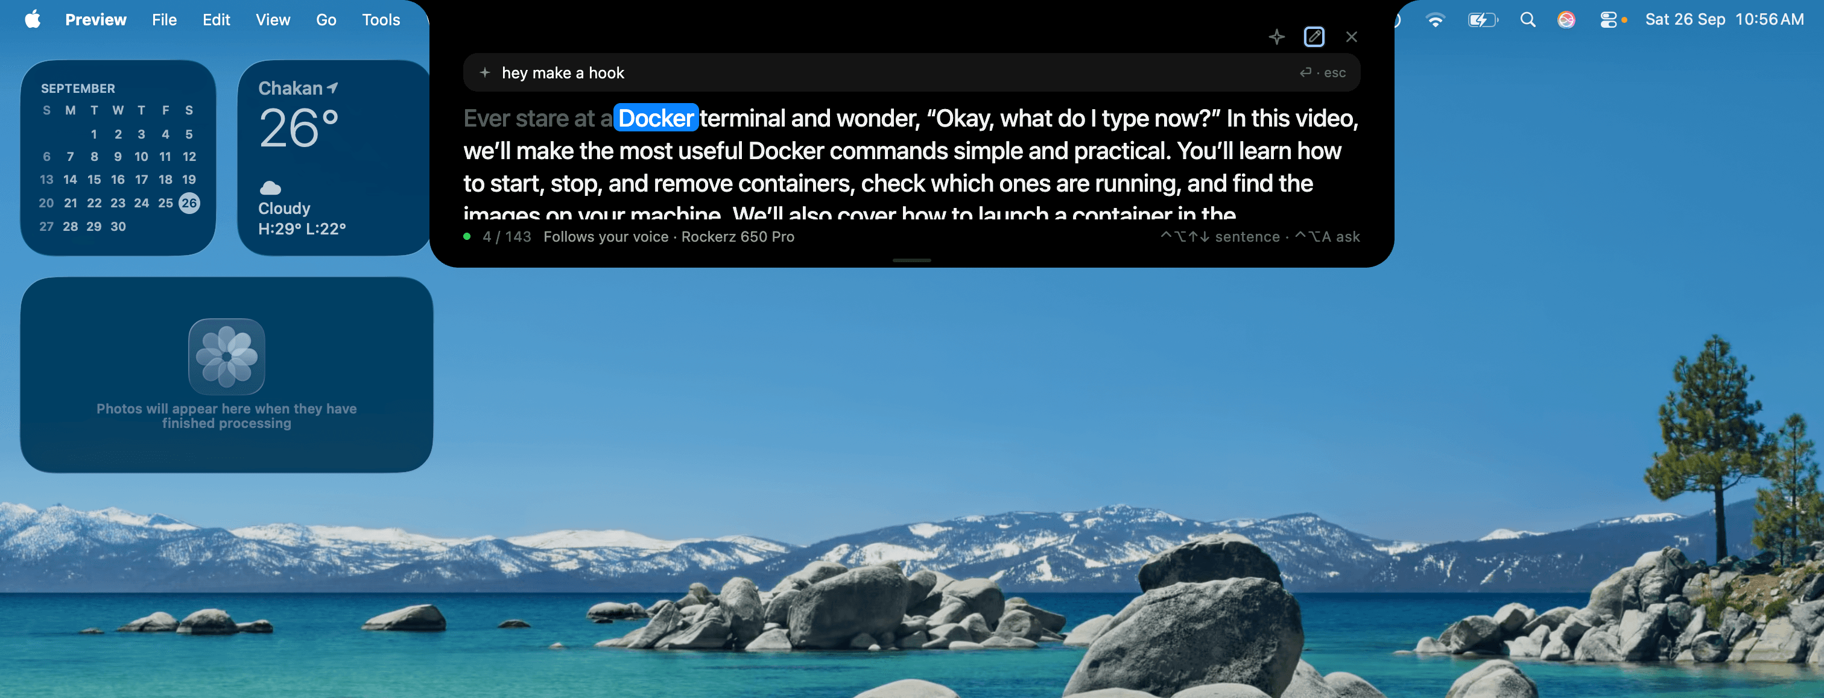Click the H:29° L:22° forecast text
The height and width of the screenshot is (698, 1824).
pyautogui.click(x=302, y=228)
